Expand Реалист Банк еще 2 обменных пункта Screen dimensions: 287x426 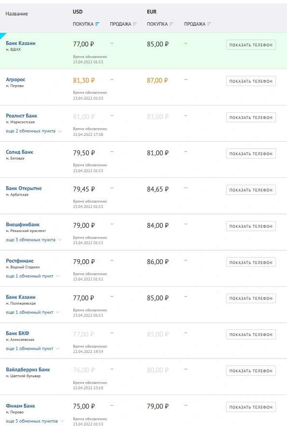click(34, 131)
